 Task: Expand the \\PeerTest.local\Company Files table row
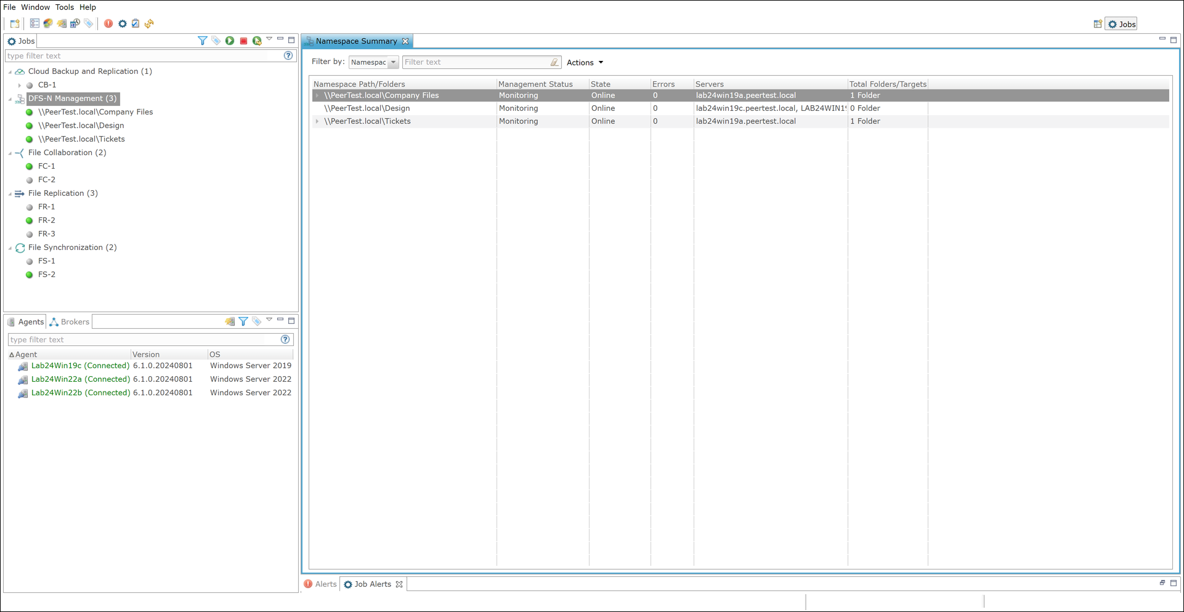(x=317, y=95)
